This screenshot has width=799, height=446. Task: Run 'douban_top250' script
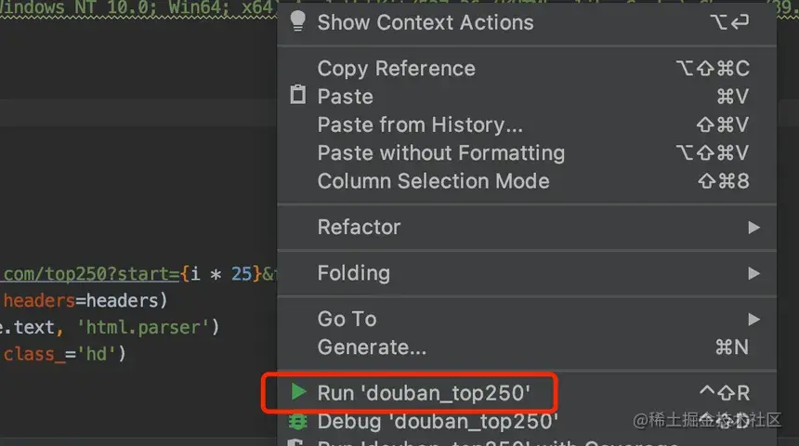point(527,393)
